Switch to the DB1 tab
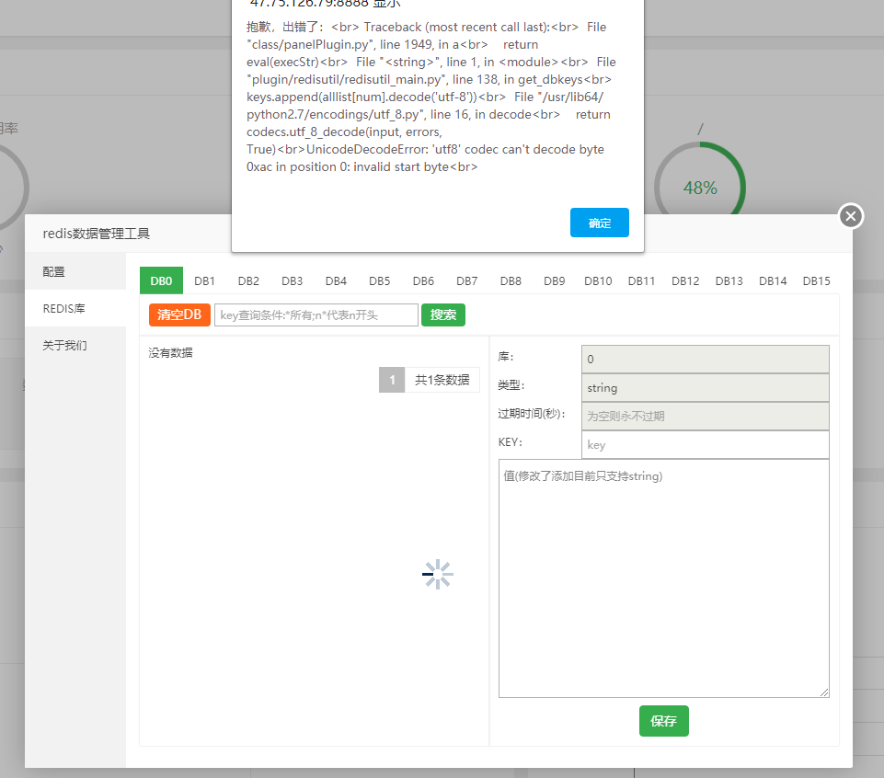 point(204,280)
